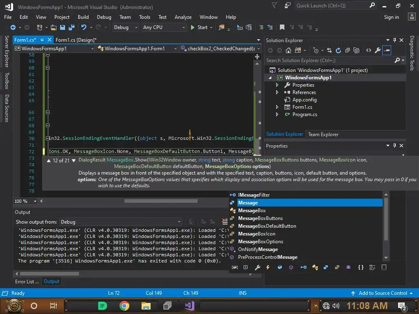Open the Build menu
419x314 pixels.
tap(83, 17)
